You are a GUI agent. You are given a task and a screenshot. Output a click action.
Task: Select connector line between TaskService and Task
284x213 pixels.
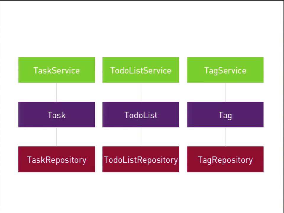click(57, 92)
